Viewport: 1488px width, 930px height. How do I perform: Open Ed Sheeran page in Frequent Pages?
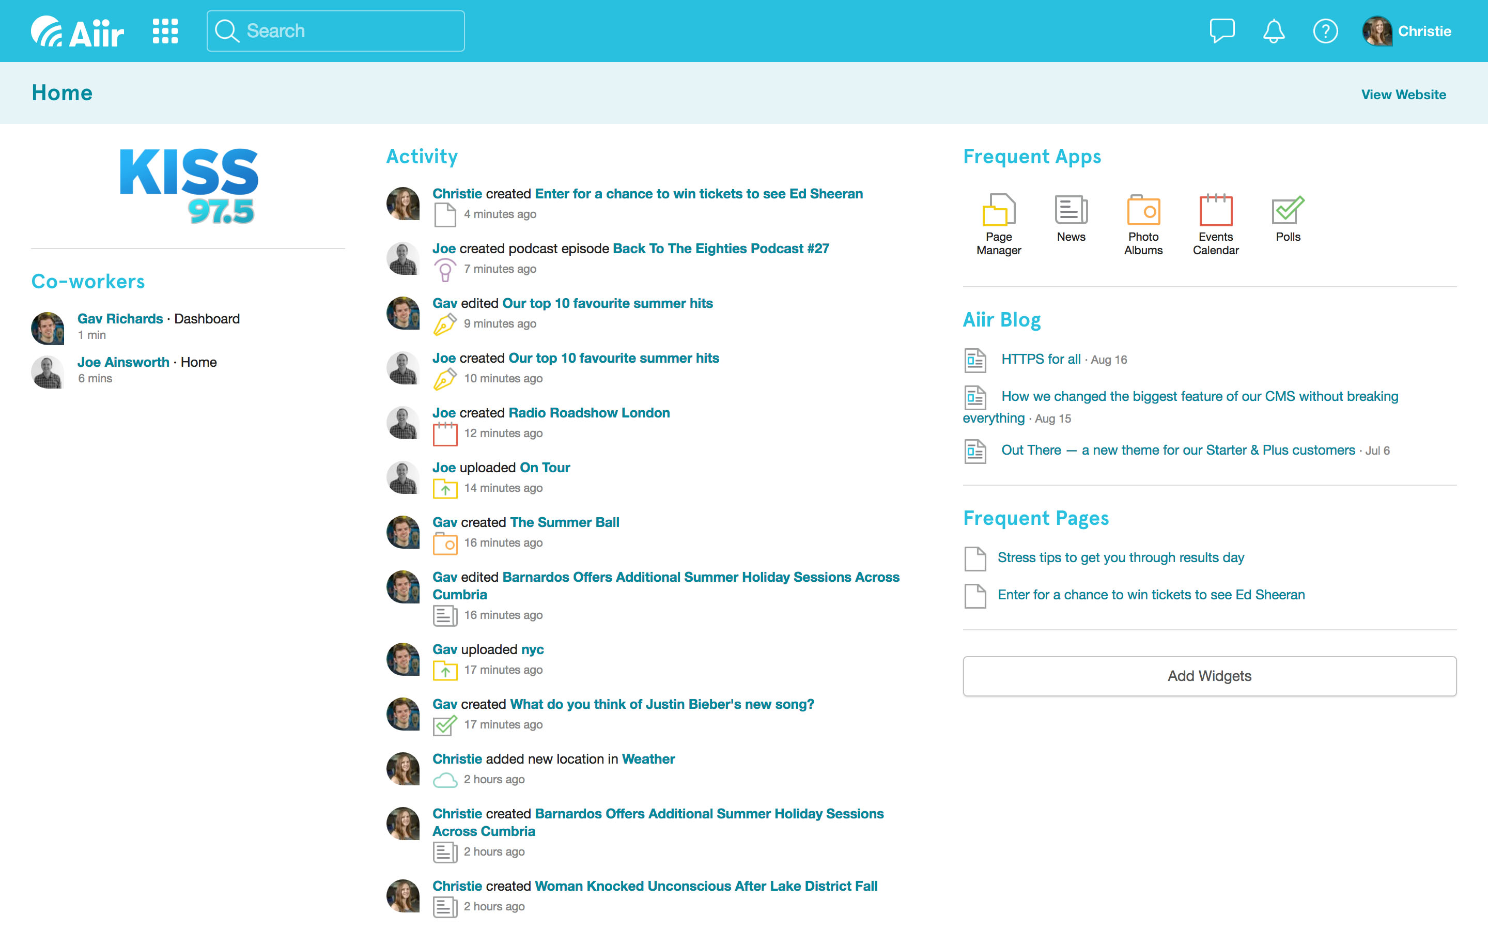tap(1151, 595)
